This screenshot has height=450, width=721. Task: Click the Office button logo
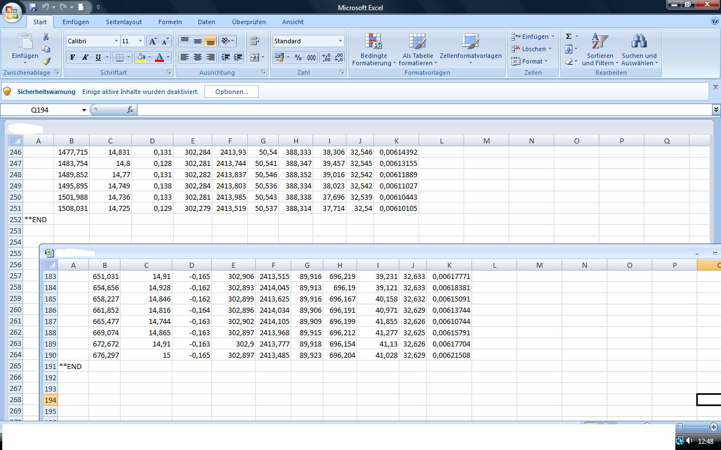tap(12, 12)
